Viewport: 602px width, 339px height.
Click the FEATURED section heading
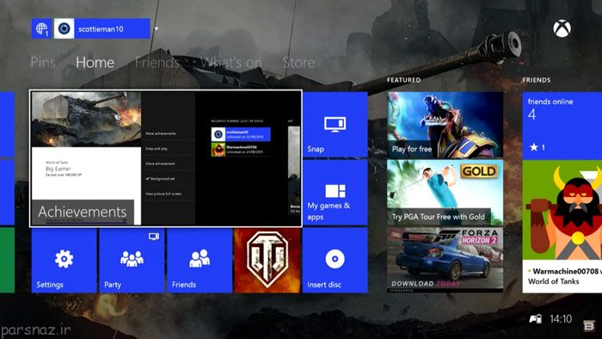(x=403, y=80)
